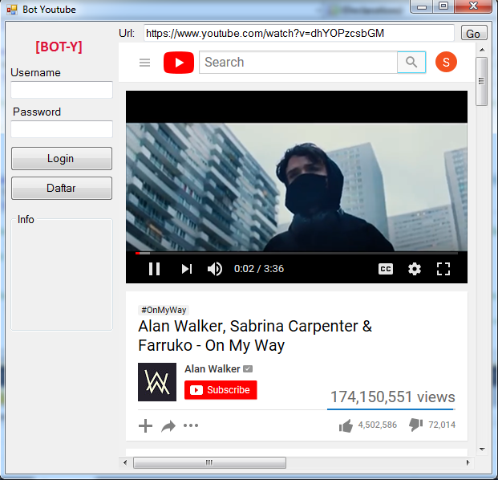
Task: Toggle closed captions CC
Action: coord(386,269)
